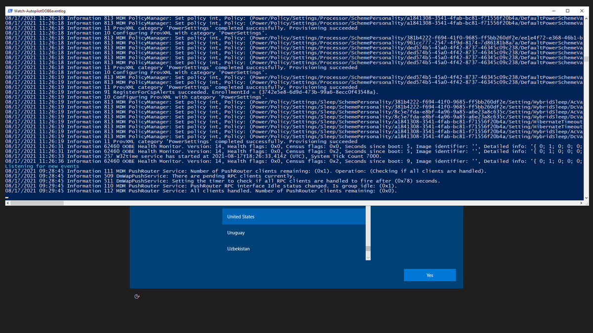The image size is (593, 333).
Task: Click the PowerShell icon in the title bar
Action: (10, 10)
